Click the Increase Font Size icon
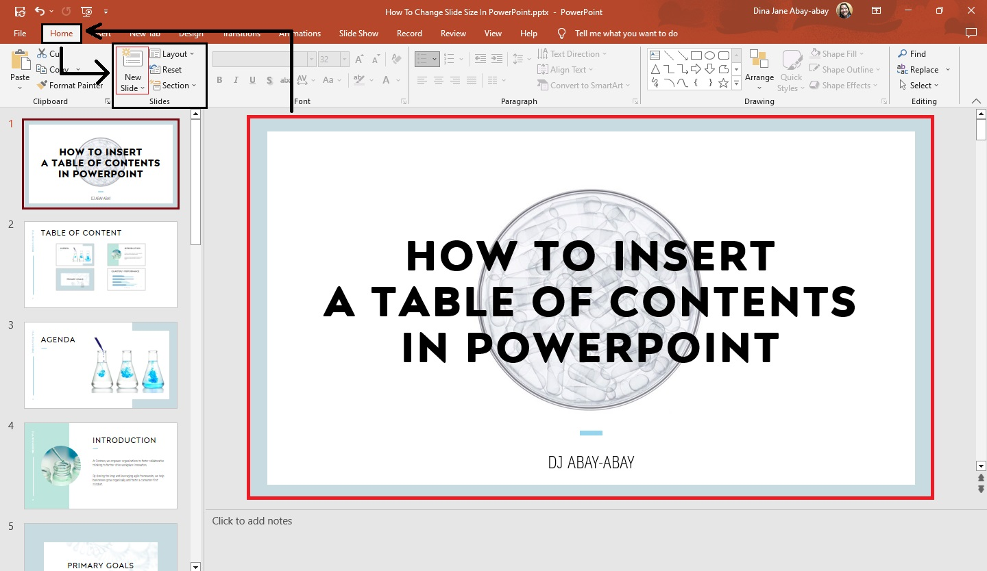Screen dimensions: 987x571 (359, 59)
